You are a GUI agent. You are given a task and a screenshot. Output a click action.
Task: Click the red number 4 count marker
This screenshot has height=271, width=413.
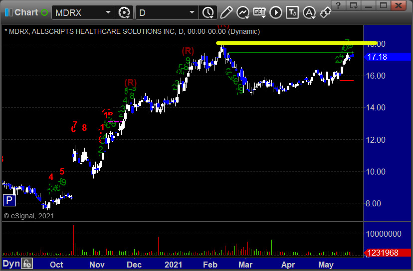pos(51,177)
